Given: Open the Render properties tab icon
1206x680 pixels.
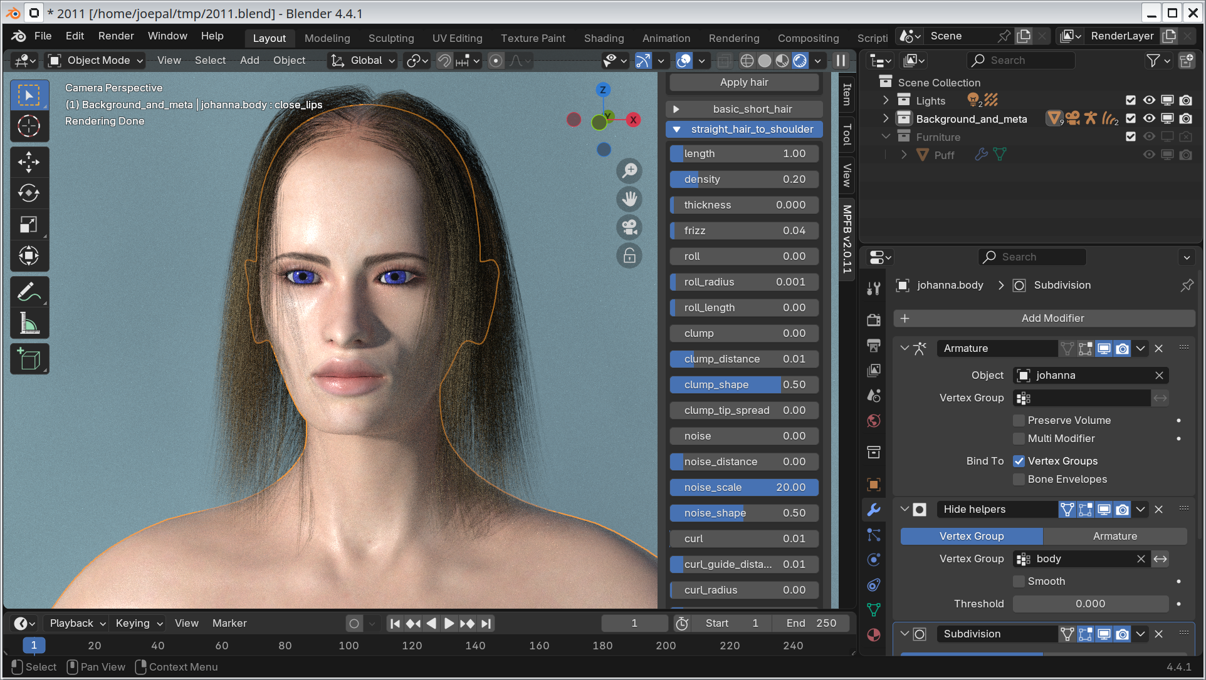Looking at the screenshot, I should tap(874, 320).
